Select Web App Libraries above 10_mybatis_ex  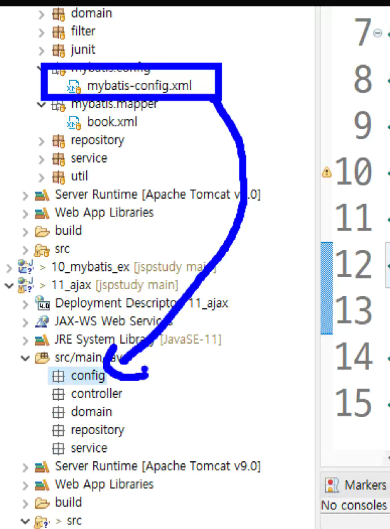click(104, 213)
